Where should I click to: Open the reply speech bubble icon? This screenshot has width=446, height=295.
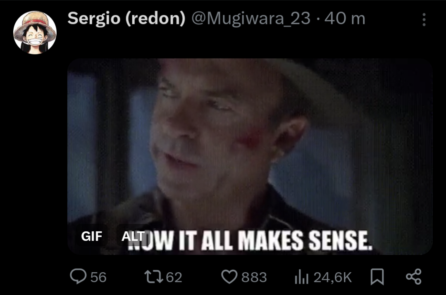coord(78,276)
